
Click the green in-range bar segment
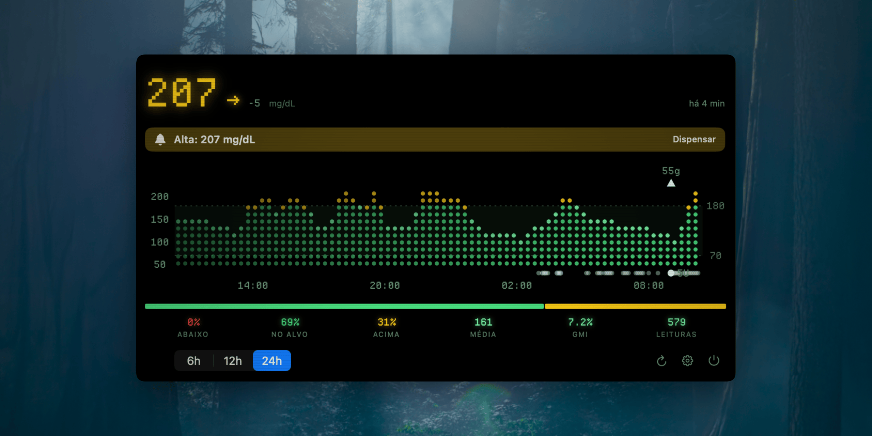344,306
